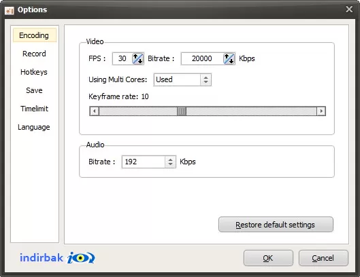Click the Options window title icon
This screenshot has width=360, height=277.
click(x=9, y=10)
